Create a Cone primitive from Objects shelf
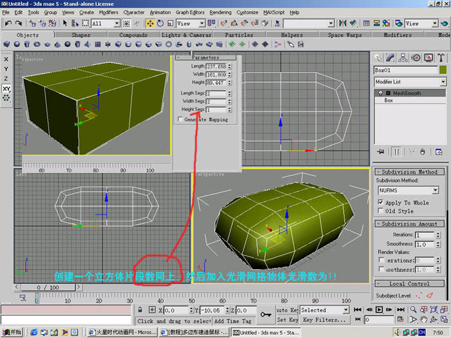This screenshot has width=451, height=338. [x=57, y=44]
